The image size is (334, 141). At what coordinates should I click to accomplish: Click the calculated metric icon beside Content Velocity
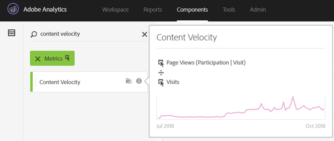(x=128, y=81)
